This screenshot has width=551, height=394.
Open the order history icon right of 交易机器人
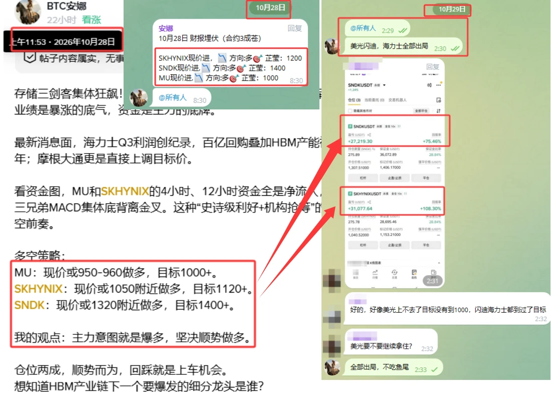click(x=438, y=100)
